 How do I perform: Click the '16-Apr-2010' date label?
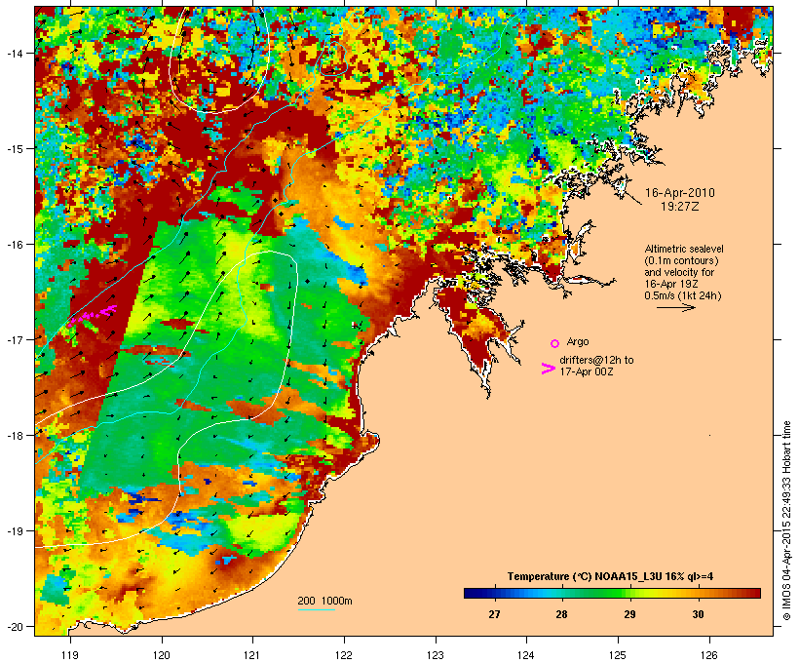pos(680,193)
